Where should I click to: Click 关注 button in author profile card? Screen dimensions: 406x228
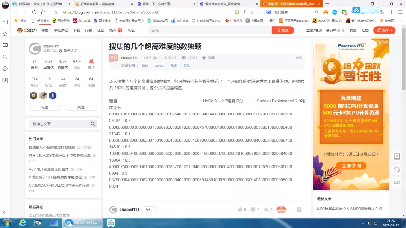(81, 107)
